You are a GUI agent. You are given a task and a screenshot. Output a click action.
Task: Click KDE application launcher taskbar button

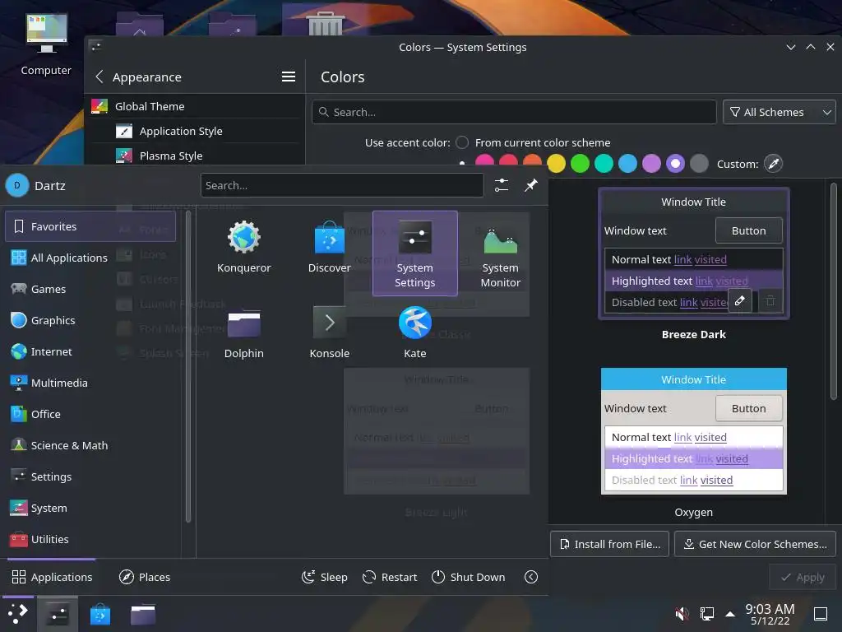(18, 614)
